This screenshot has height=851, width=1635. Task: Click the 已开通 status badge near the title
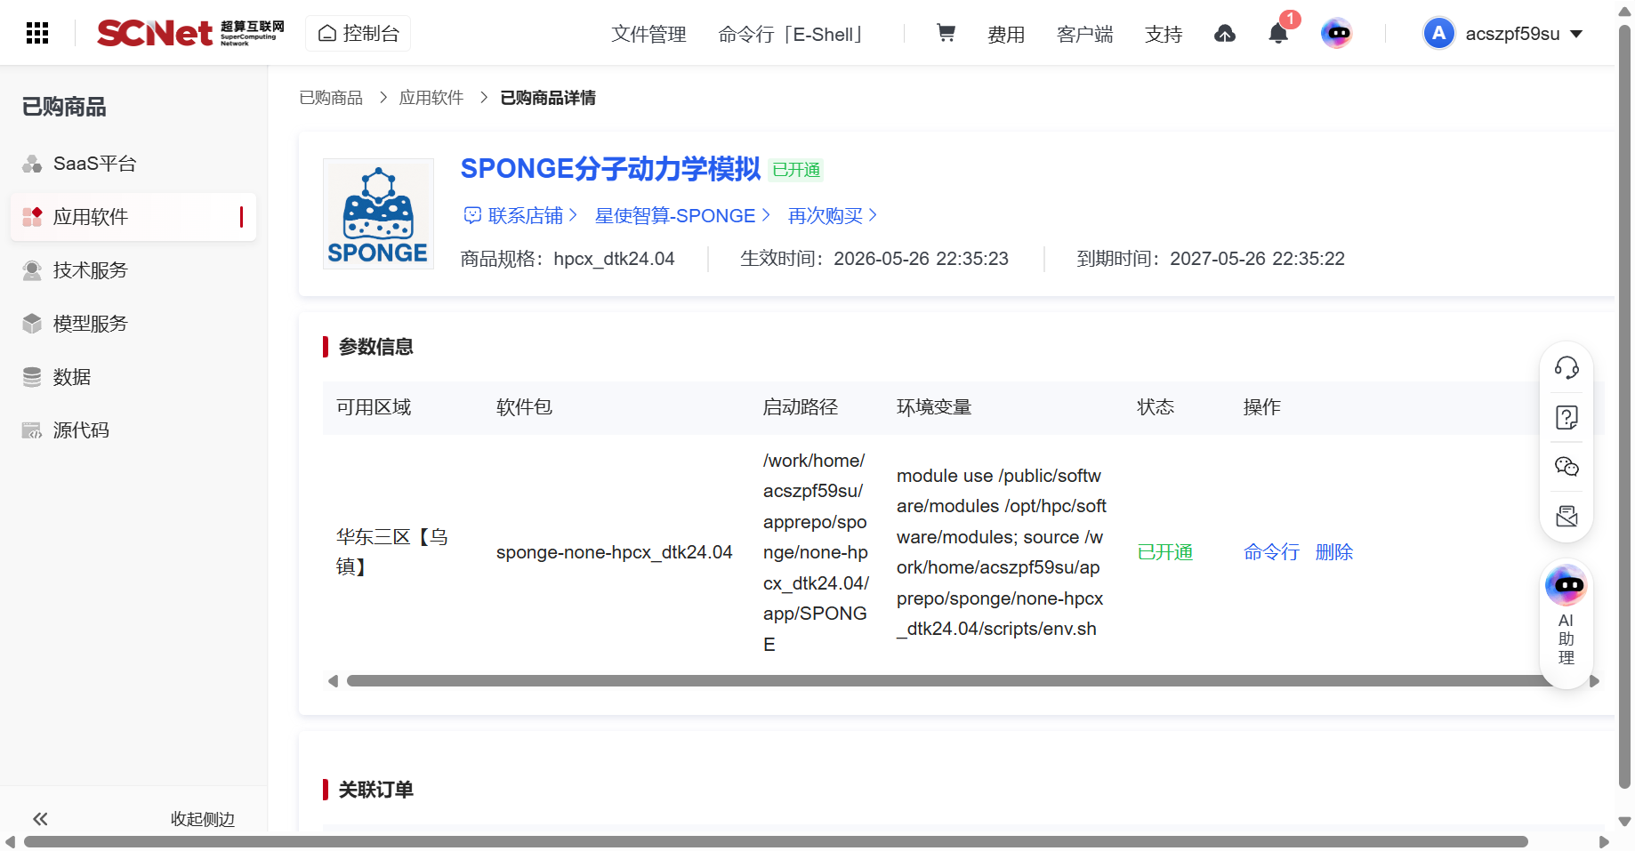point(796,170)
